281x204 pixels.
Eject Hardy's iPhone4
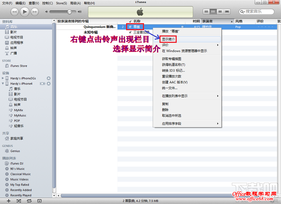(x=48, y=84)
